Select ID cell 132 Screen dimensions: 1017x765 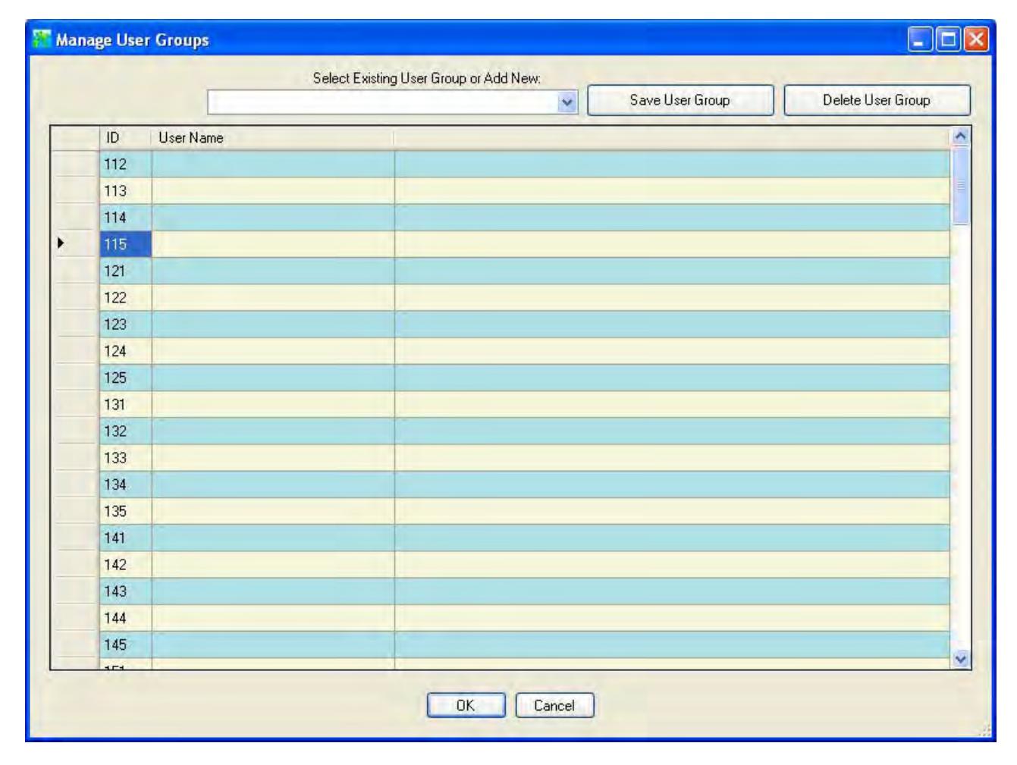[126, 431]
